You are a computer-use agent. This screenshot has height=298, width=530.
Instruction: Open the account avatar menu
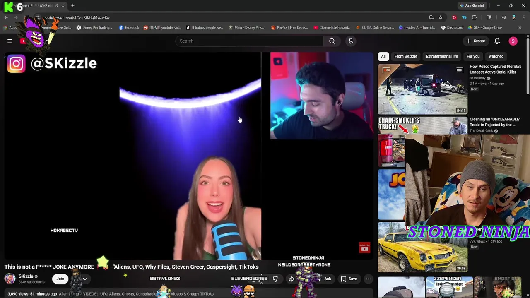513,41
